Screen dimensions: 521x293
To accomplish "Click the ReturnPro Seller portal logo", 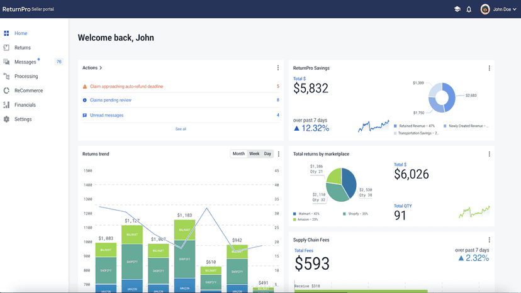I will [x=28, y=9].
